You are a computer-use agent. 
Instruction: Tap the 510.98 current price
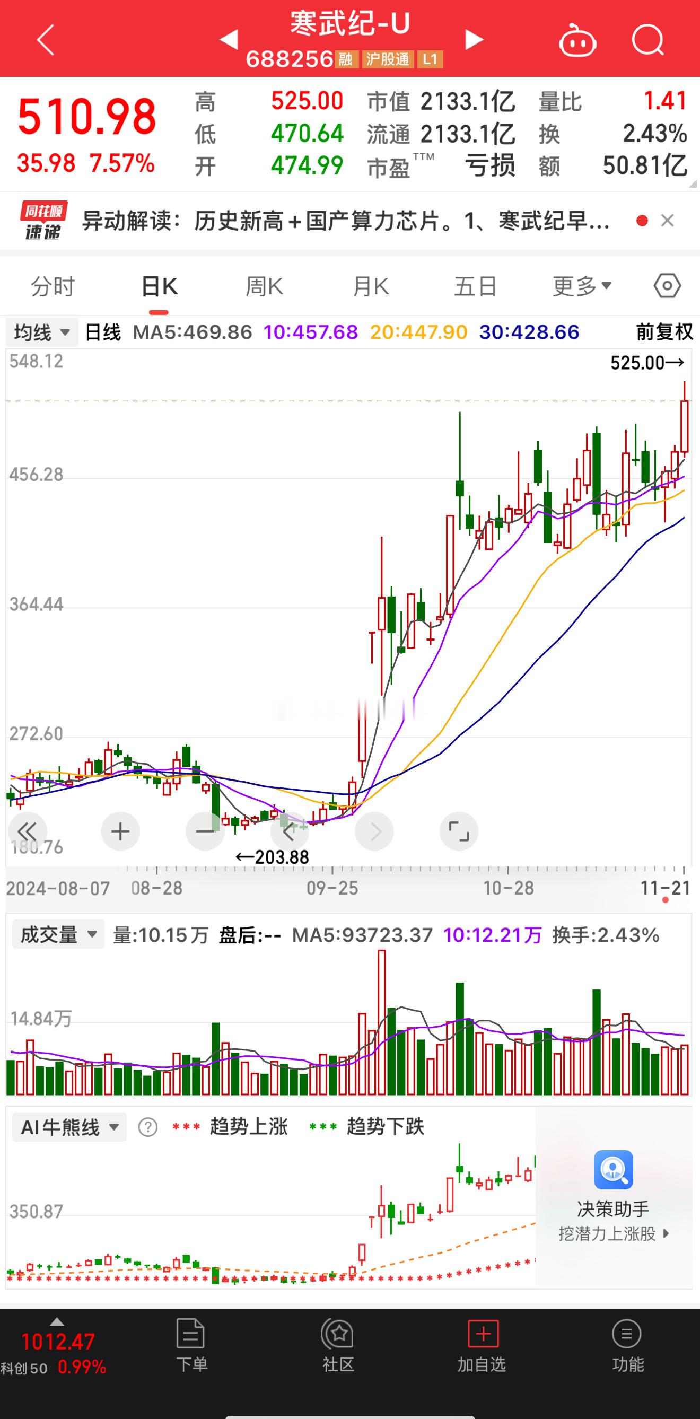point(87,116)
